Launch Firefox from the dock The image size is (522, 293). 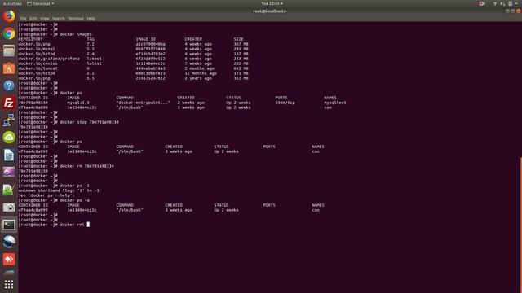[x=9, y=16]
